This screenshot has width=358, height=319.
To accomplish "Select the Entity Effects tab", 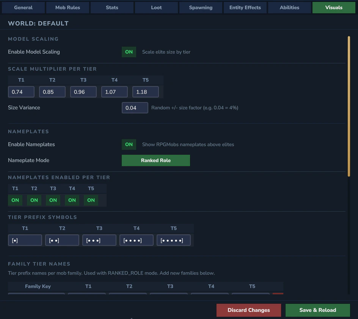I will (245, 7).
